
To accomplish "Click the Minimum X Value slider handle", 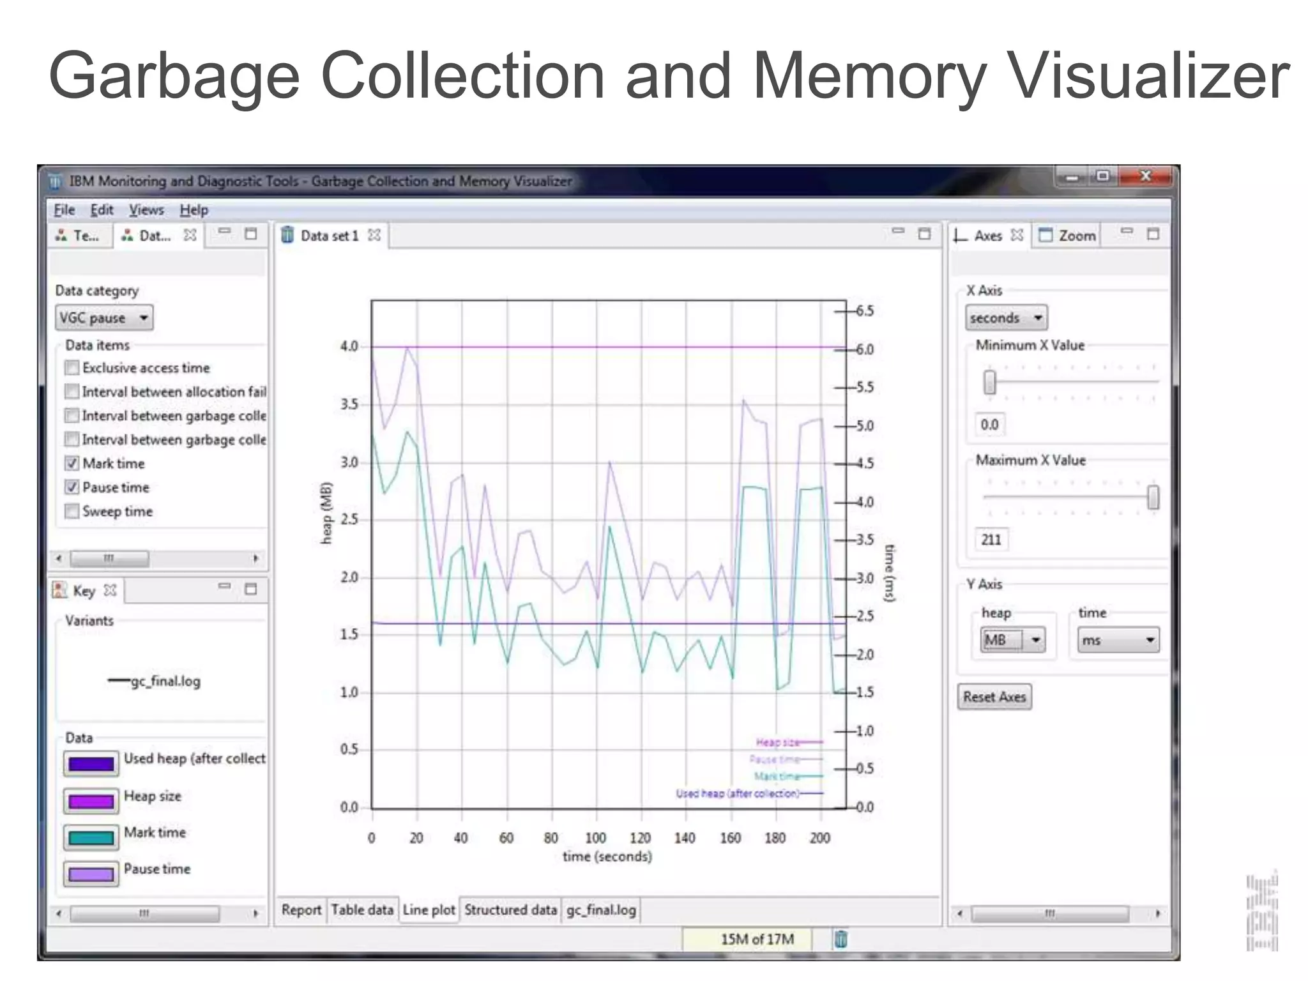I will (x=989, y=382).
